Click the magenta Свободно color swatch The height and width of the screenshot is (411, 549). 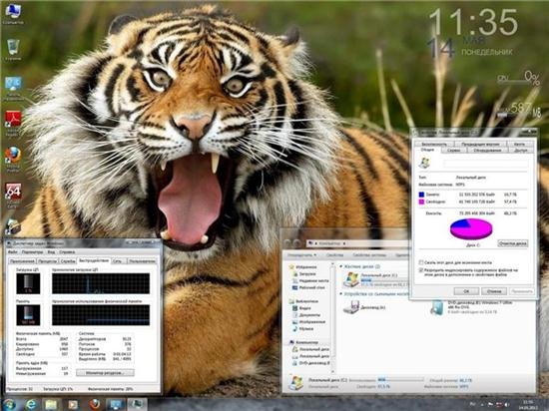pos(421,202)
